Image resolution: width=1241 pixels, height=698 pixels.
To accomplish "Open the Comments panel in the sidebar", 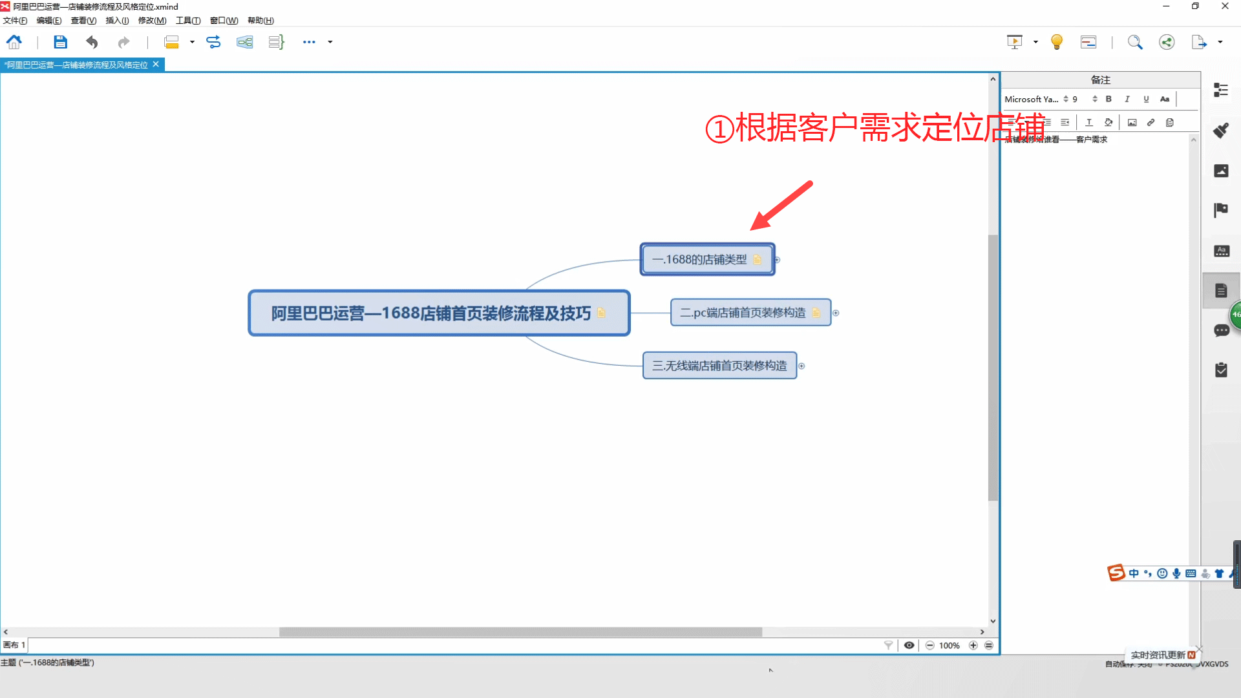I will pos(1221,330).
